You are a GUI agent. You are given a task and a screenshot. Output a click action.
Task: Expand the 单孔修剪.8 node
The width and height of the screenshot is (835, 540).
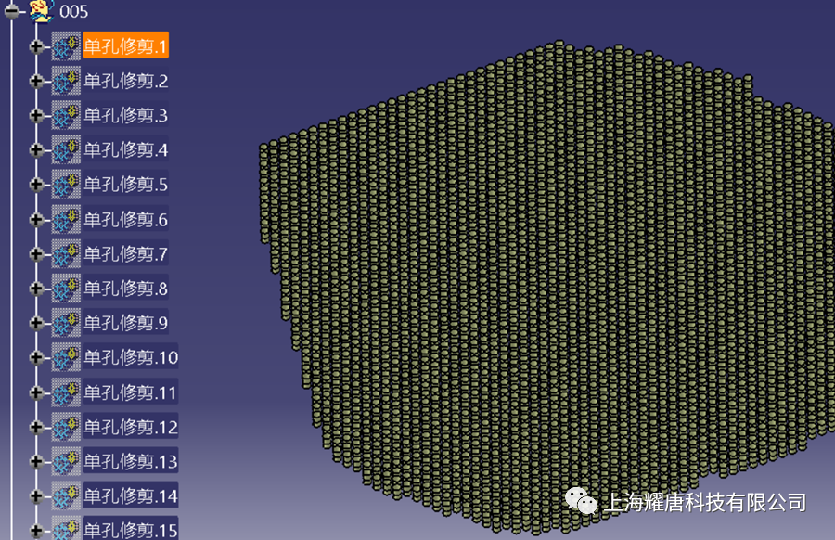36,289
